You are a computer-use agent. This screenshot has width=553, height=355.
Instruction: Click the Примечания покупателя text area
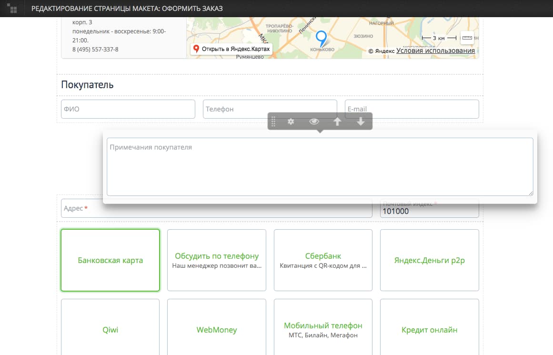click(320, 167)
